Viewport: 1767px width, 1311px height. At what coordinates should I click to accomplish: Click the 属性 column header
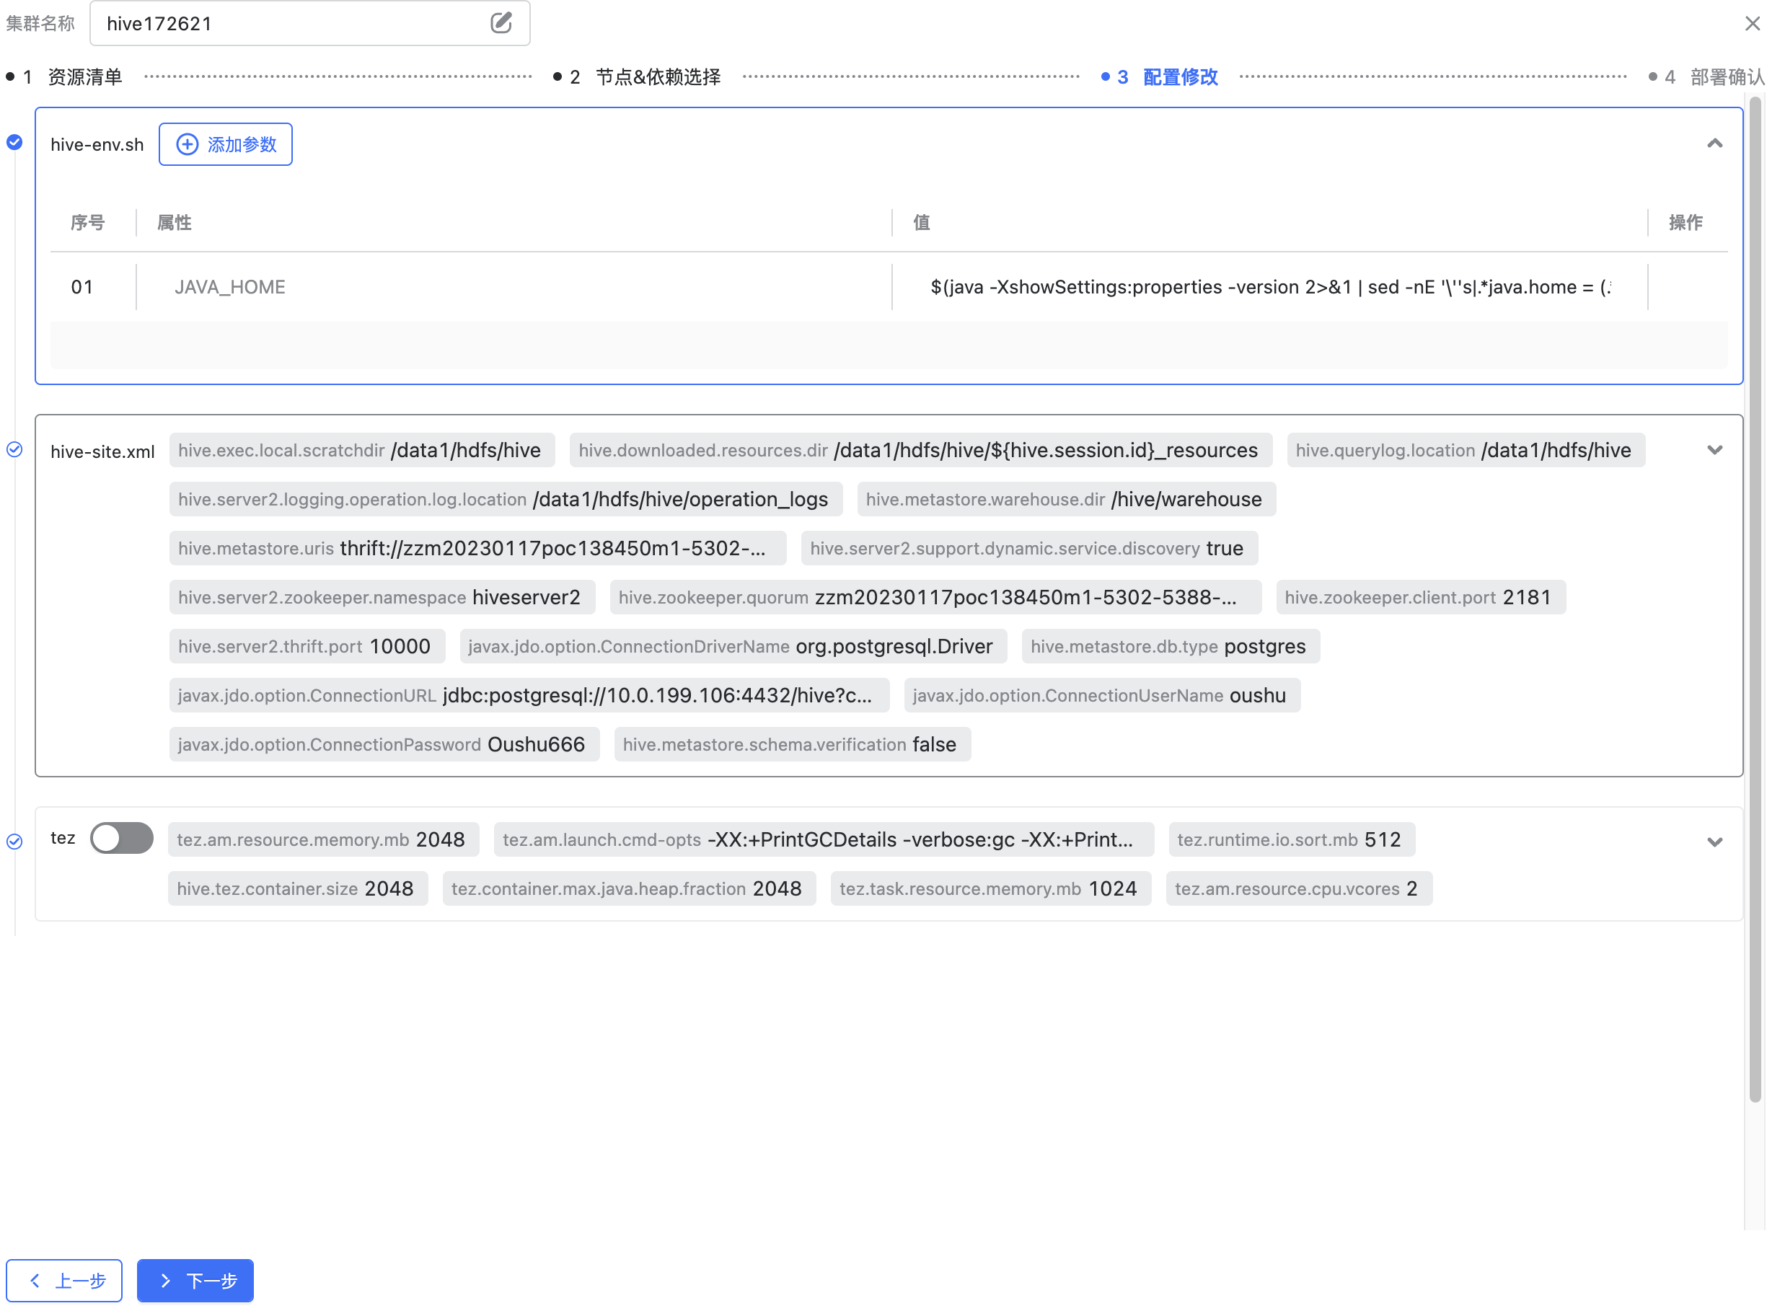tap(174, 223)
